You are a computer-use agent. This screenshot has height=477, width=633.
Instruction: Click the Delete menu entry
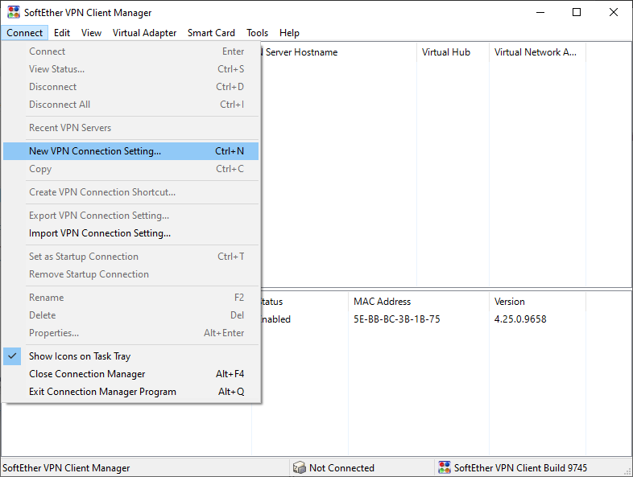130,315
